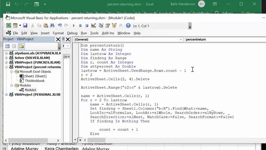
Task: Pause code with the Break icon
Action: tap(80, 26)
